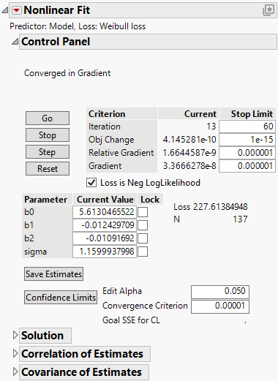
Task: Click the b0 current value field
Action: coord(105,212)
